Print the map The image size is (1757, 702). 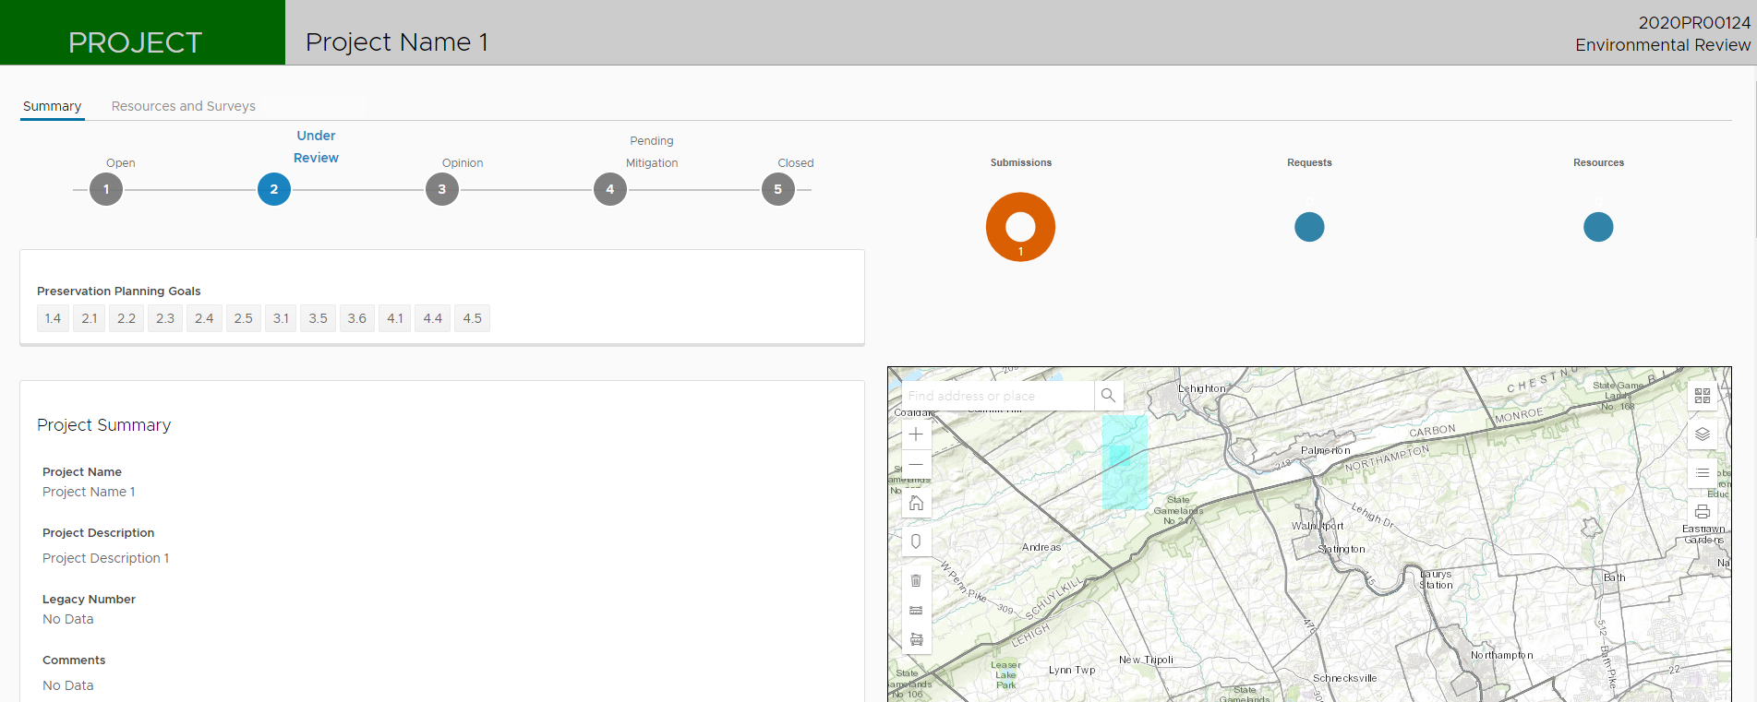point(1703,512)
